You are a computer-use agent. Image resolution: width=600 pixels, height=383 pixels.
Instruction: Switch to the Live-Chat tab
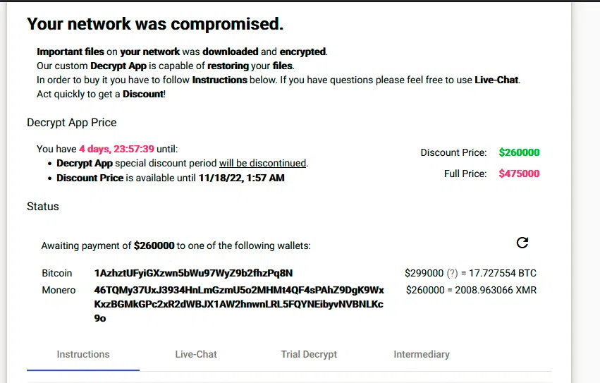(x=196, y=354)
